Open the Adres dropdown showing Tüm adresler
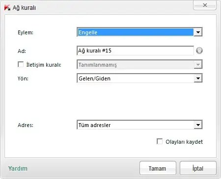This screenshot has width=221, height=179. click(x=139, y=125)
